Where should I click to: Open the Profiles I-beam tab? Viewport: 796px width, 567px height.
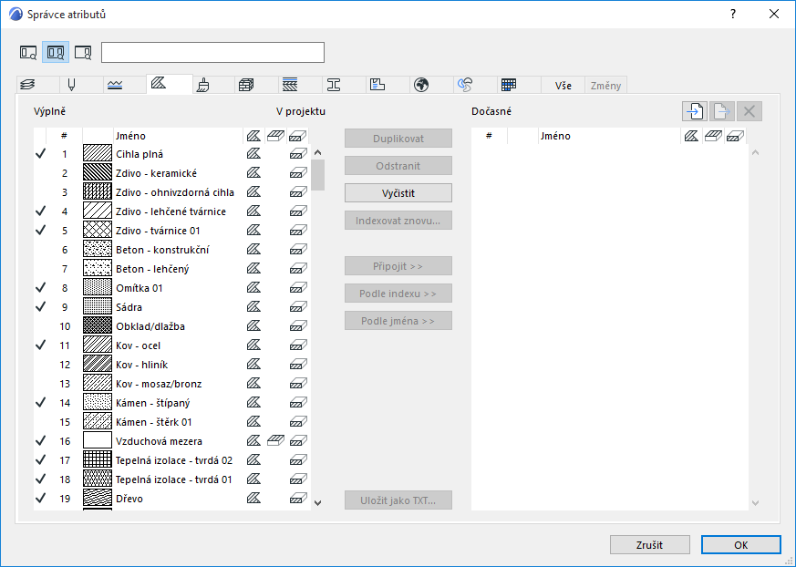click(334, 85)
